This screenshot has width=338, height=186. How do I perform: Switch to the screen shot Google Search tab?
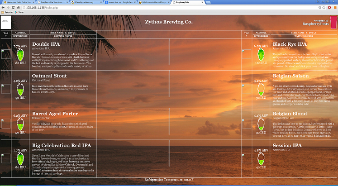click(120, 2)
